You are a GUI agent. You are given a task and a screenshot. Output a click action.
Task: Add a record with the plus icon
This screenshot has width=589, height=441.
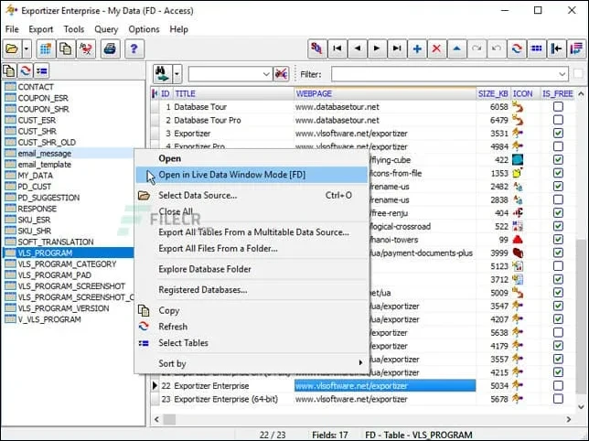tap(417, 48)
